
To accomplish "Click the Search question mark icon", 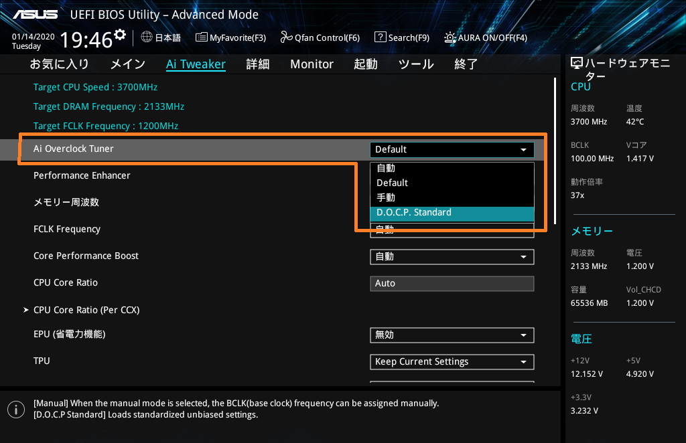I will (381, 37).
